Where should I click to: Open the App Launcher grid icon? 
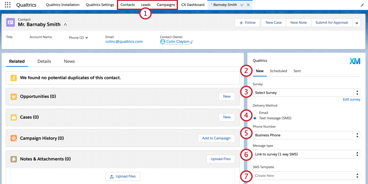pos(7,5)
